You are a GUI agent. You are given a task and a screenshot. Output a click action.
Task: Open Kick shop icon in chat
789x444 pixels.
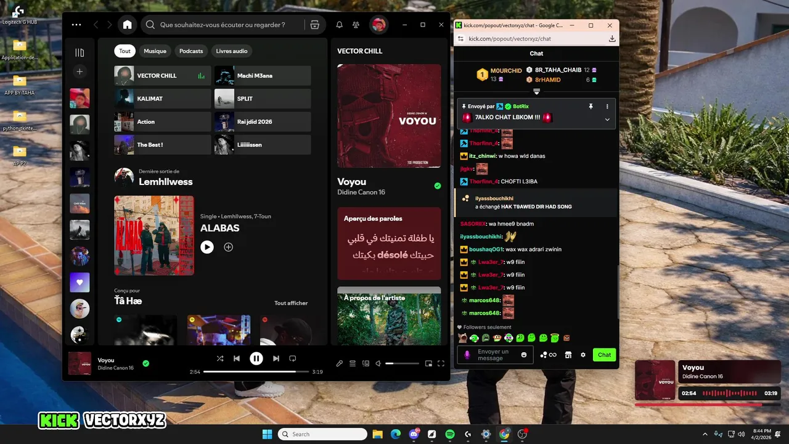[568, 355]
